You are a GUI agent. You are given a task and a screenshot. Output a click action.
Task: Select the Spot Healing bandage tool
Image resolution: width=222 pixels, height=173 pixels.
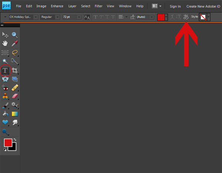(x=15, y=88)
